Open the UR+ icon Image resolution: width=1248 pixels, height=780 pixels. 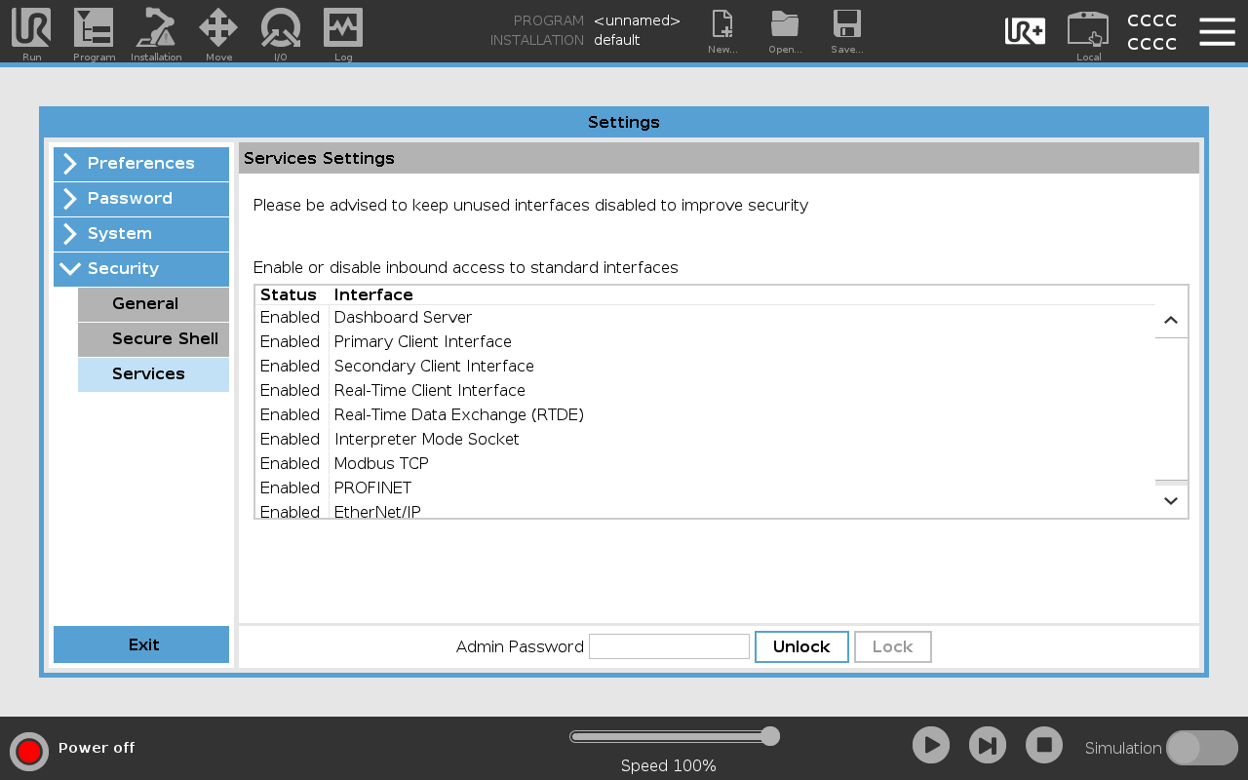coord(1025,31)
